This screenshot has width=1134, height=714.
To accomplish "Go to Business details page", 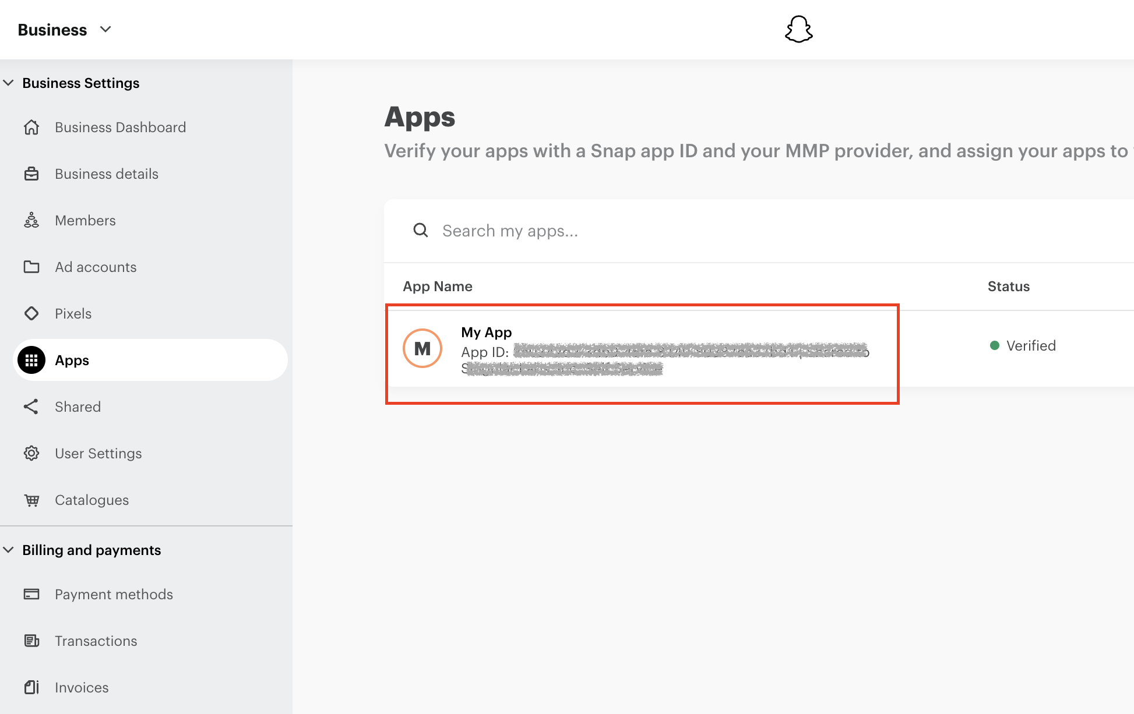I will coord(107,174).
